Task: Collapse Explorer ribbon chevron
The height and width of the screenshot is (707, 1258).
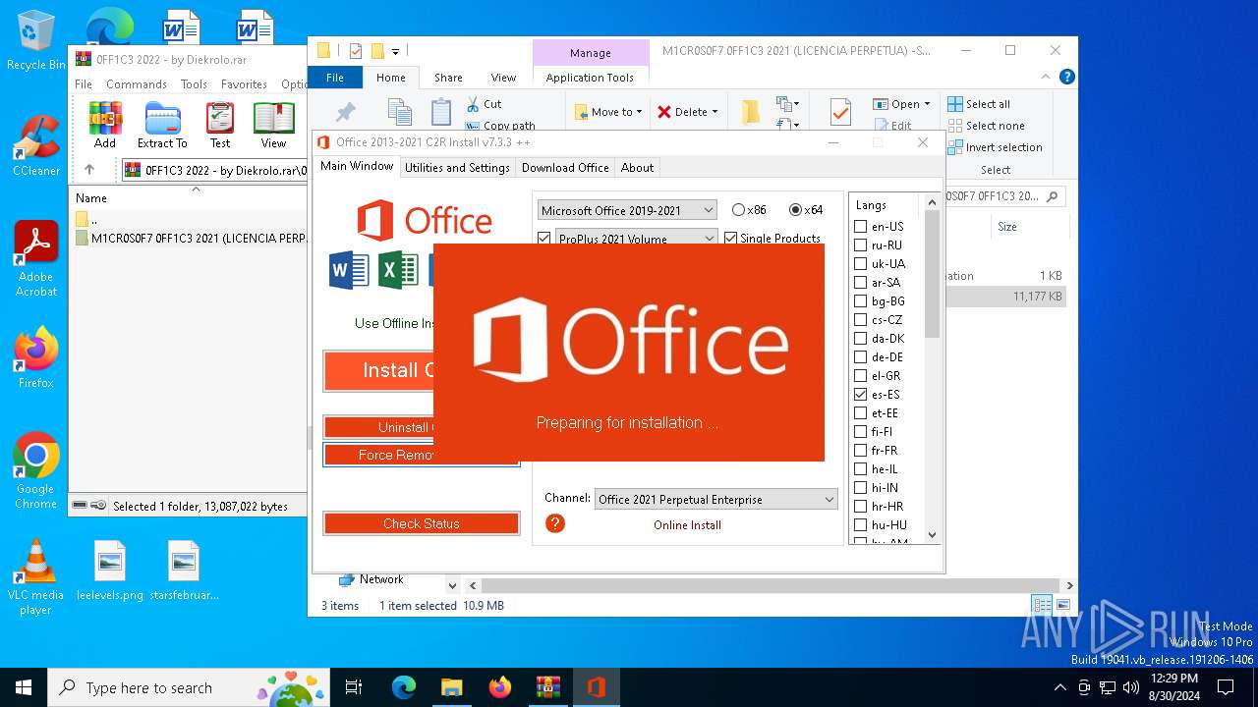Action: (x=1045, y=77)
